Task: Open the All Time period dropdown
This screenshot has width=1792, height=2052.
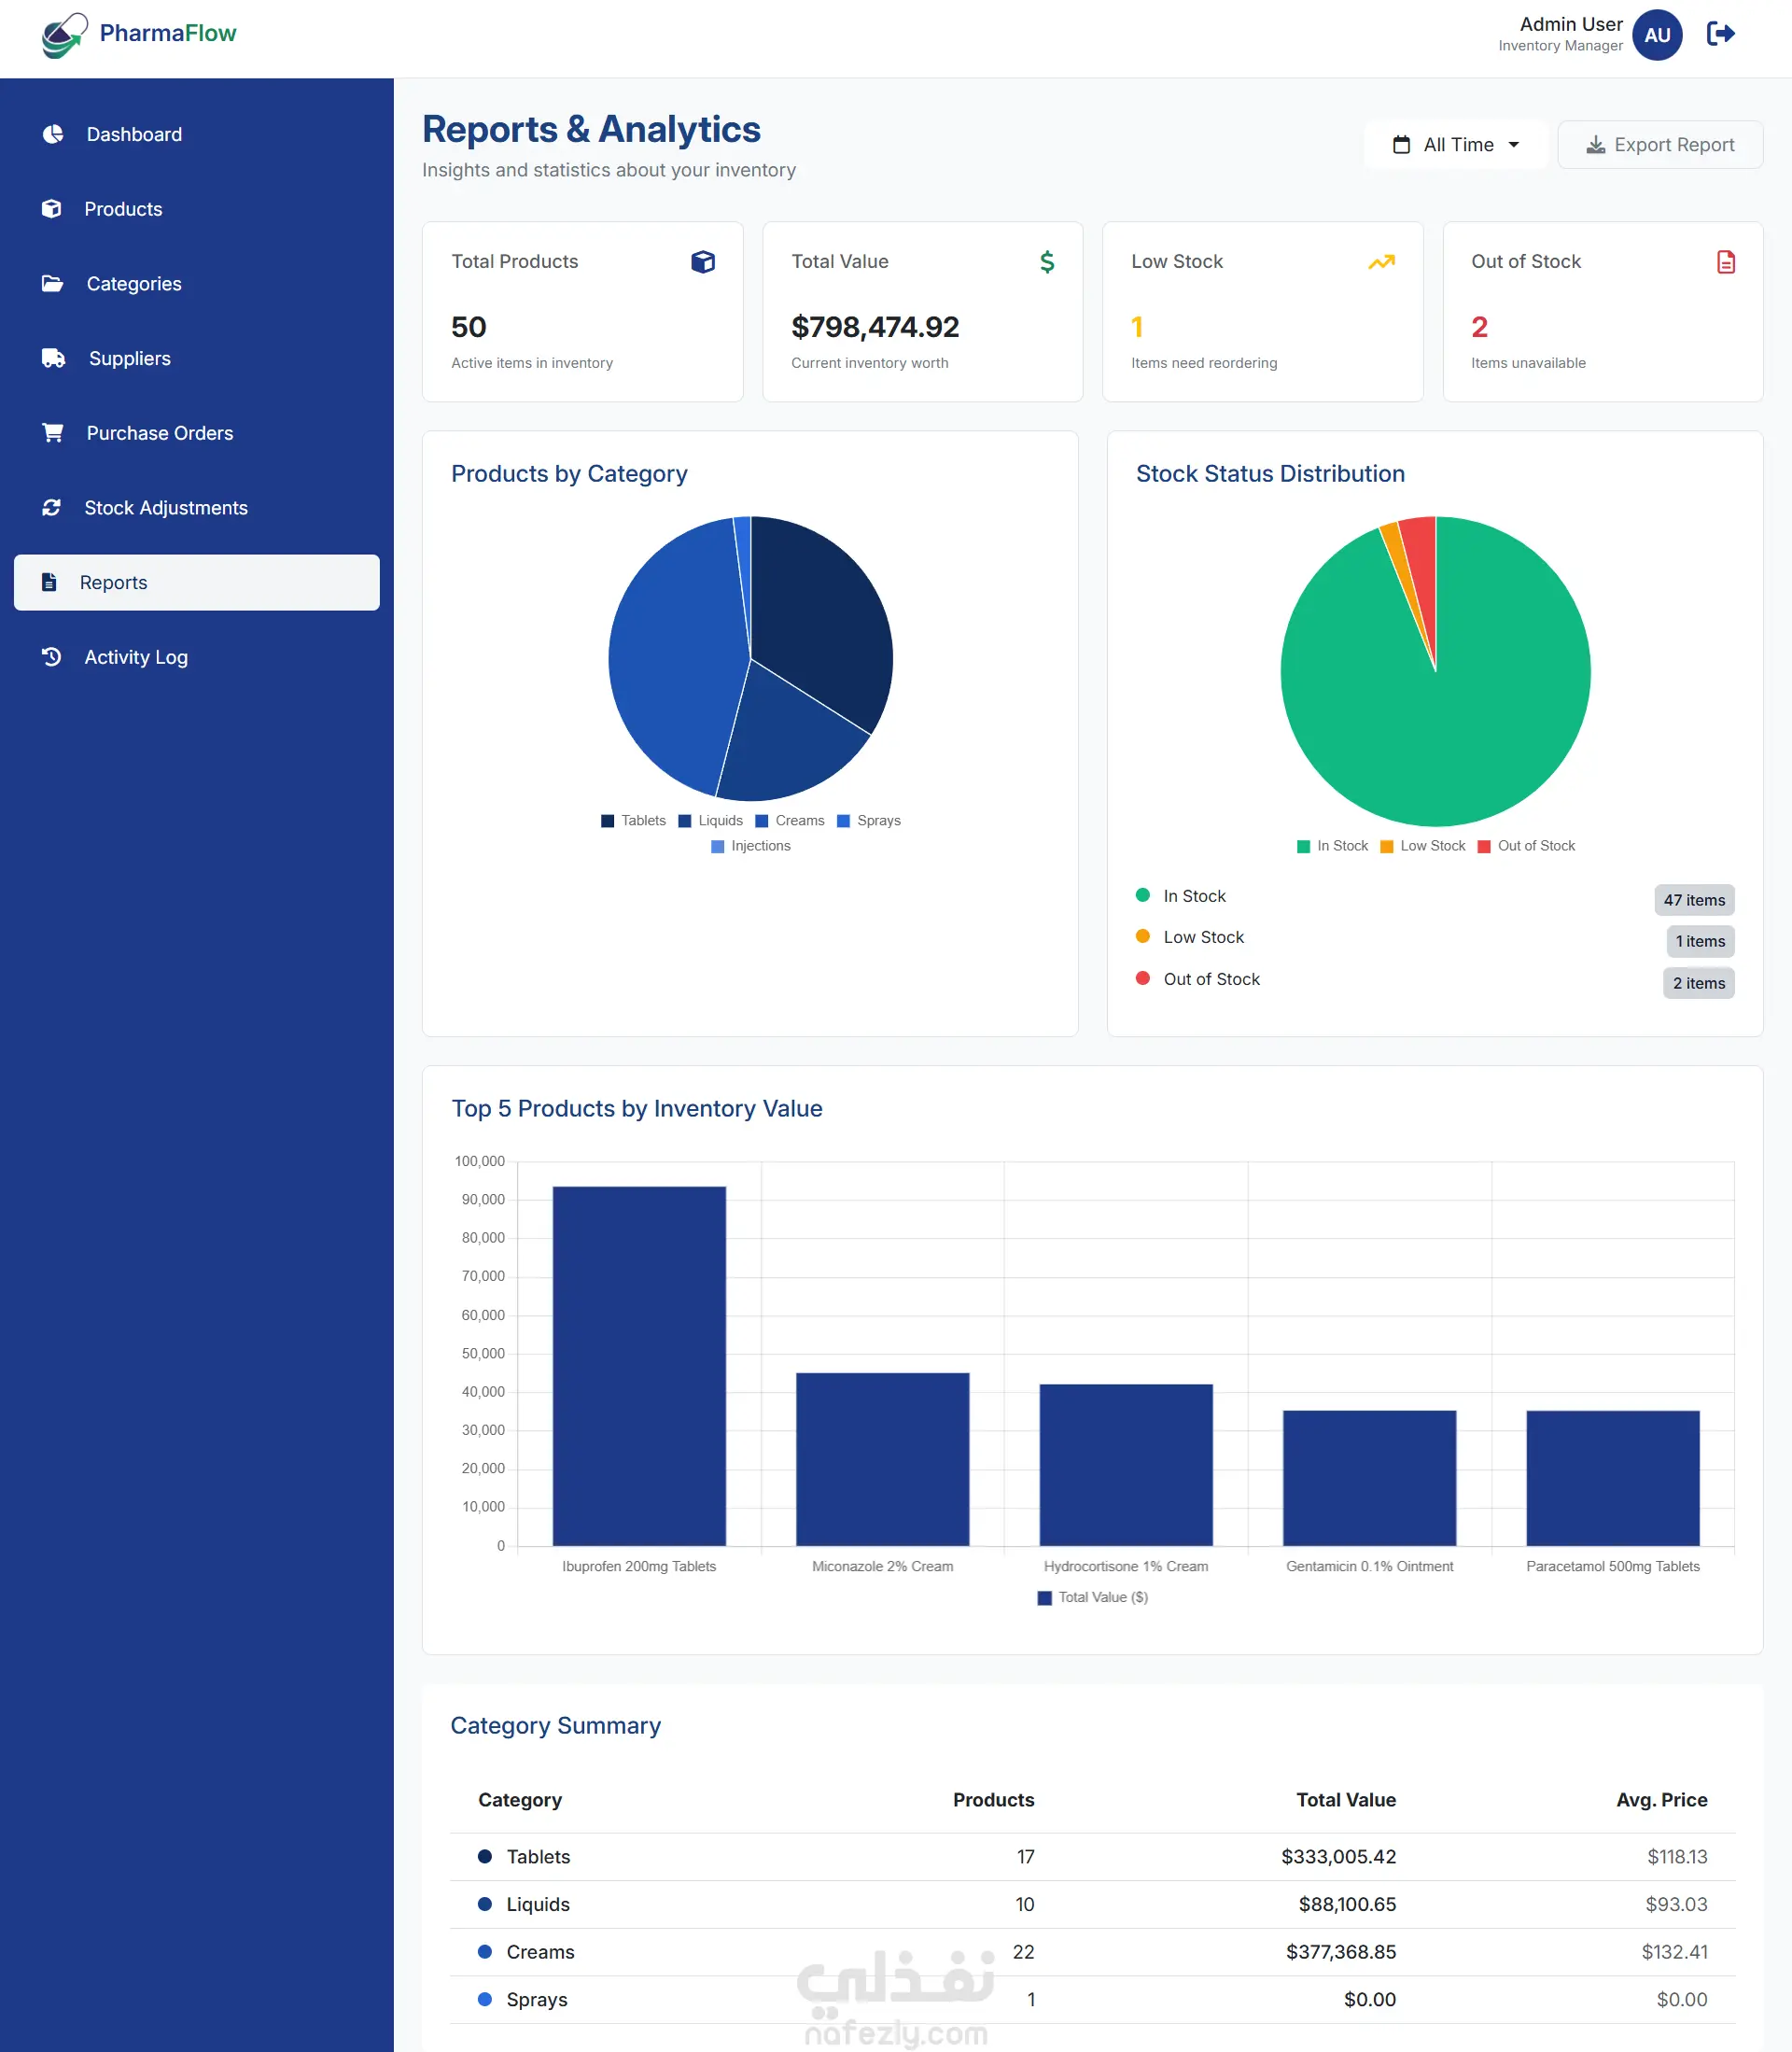Action: click(x=1456, y=145)
